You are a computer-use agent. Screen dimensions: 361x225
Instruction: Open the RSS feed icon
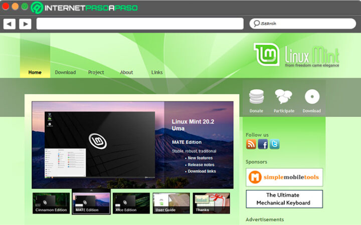coord(251,144)
